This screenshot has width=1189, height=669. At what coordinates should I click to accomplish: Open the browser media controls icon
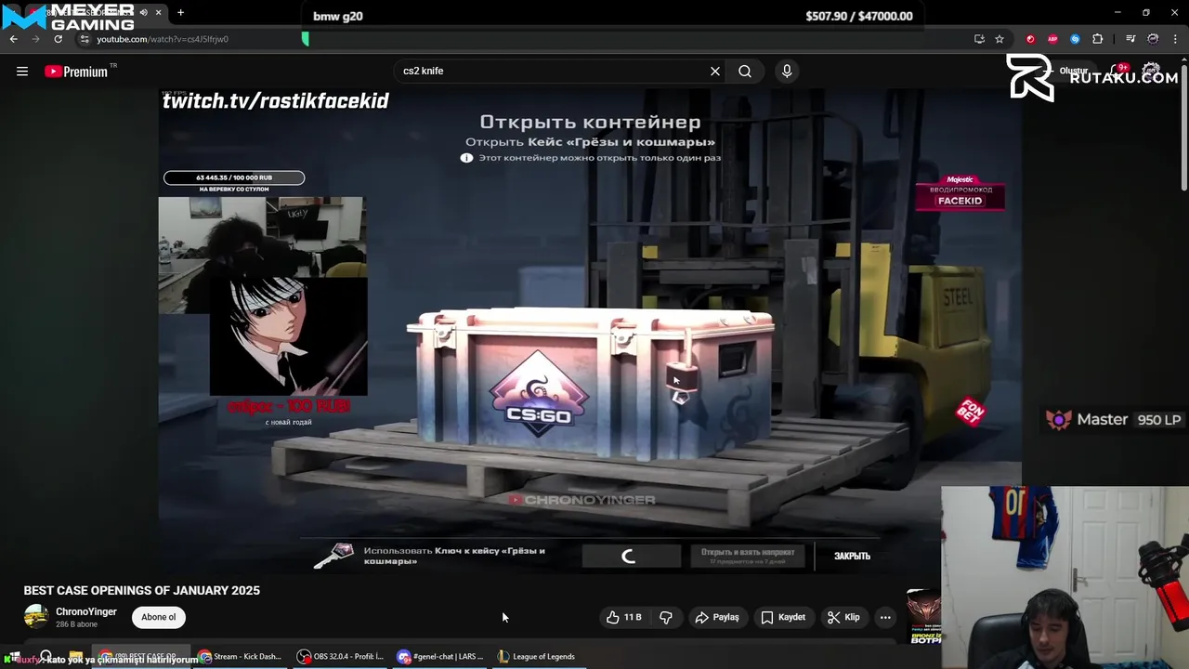click(1130, 39)
